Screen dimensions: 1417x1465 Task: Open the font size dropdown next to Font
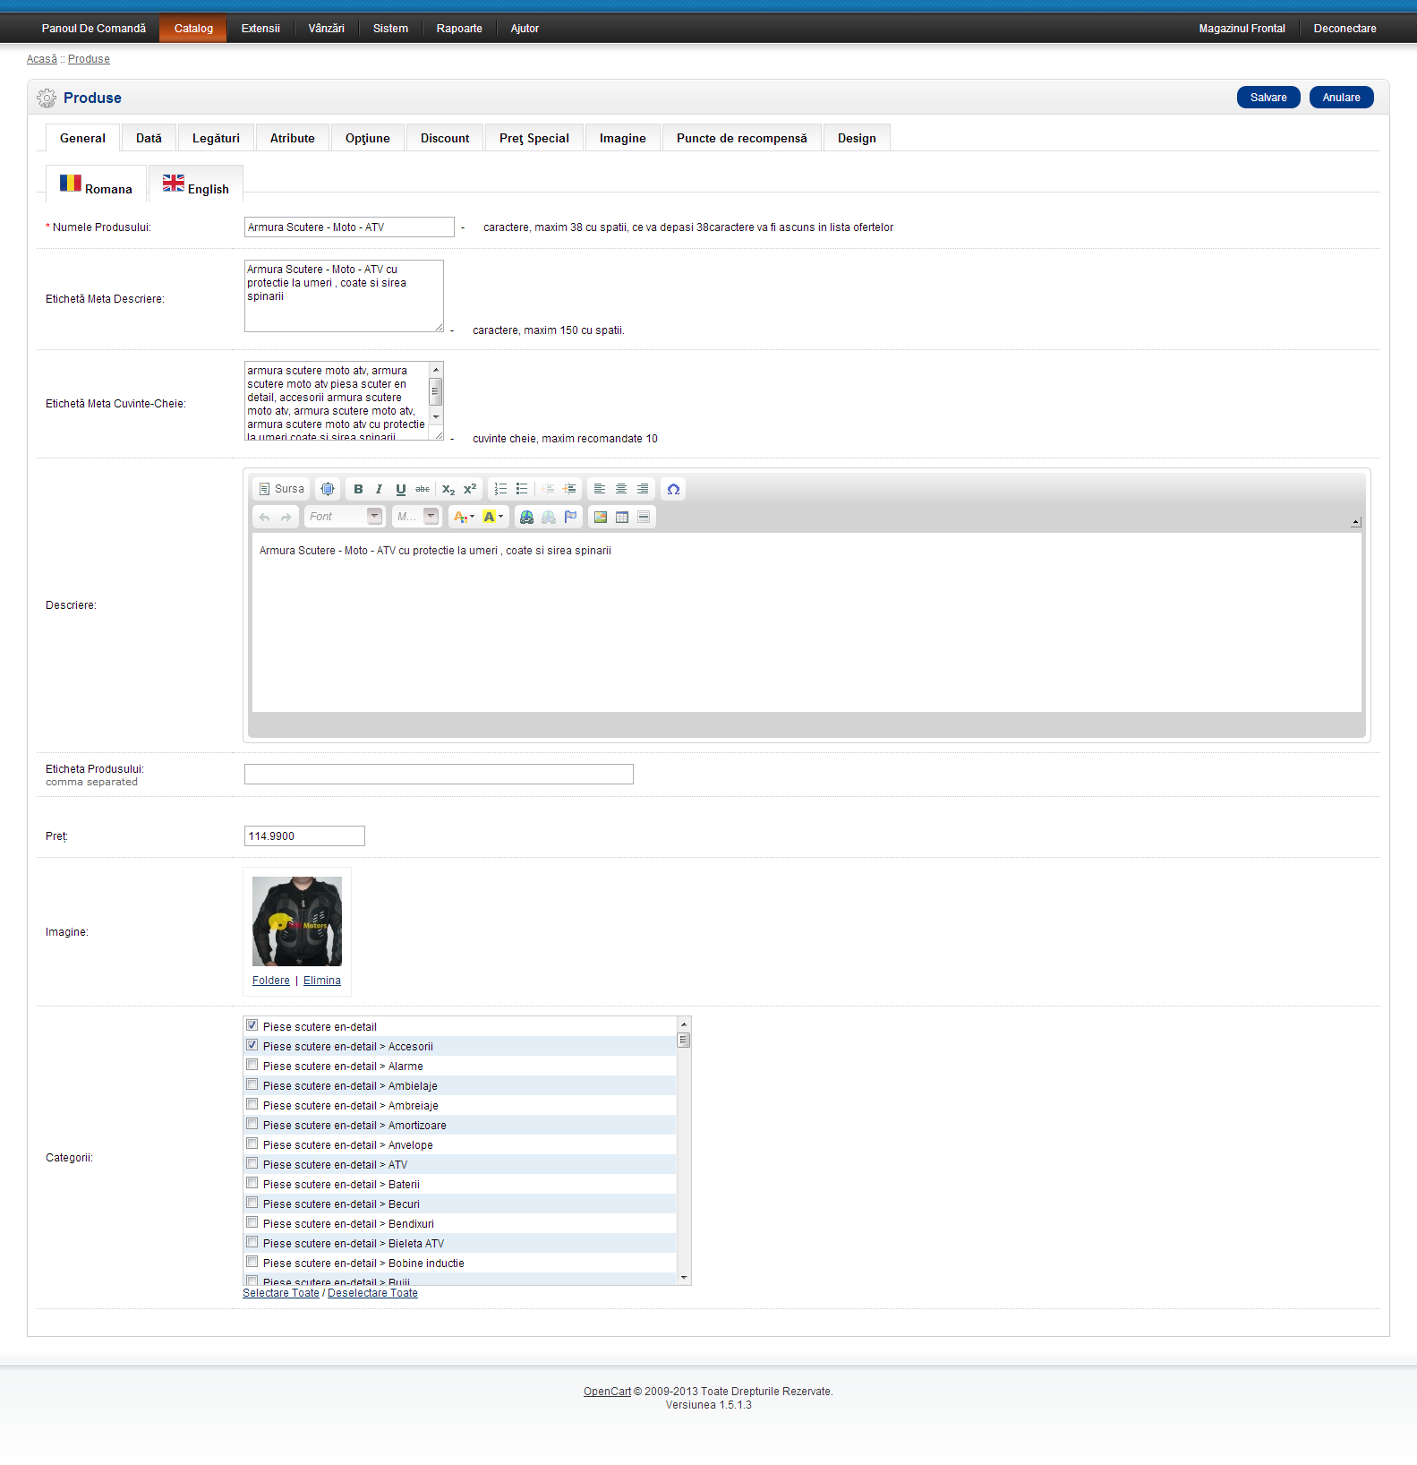417,517
